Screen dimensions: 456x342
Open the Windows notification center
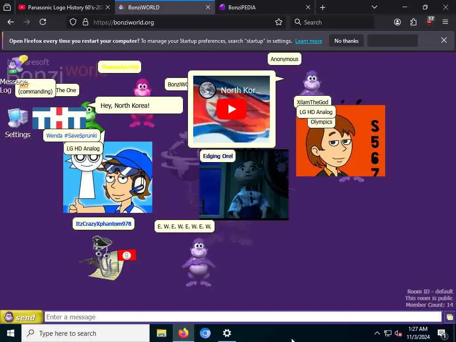[442, 333]
